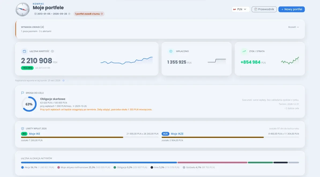Expand the Wymaga uwagi panel with Rozwiń
Viewport: 320px width, 177px height.
[x=293, y=27]
